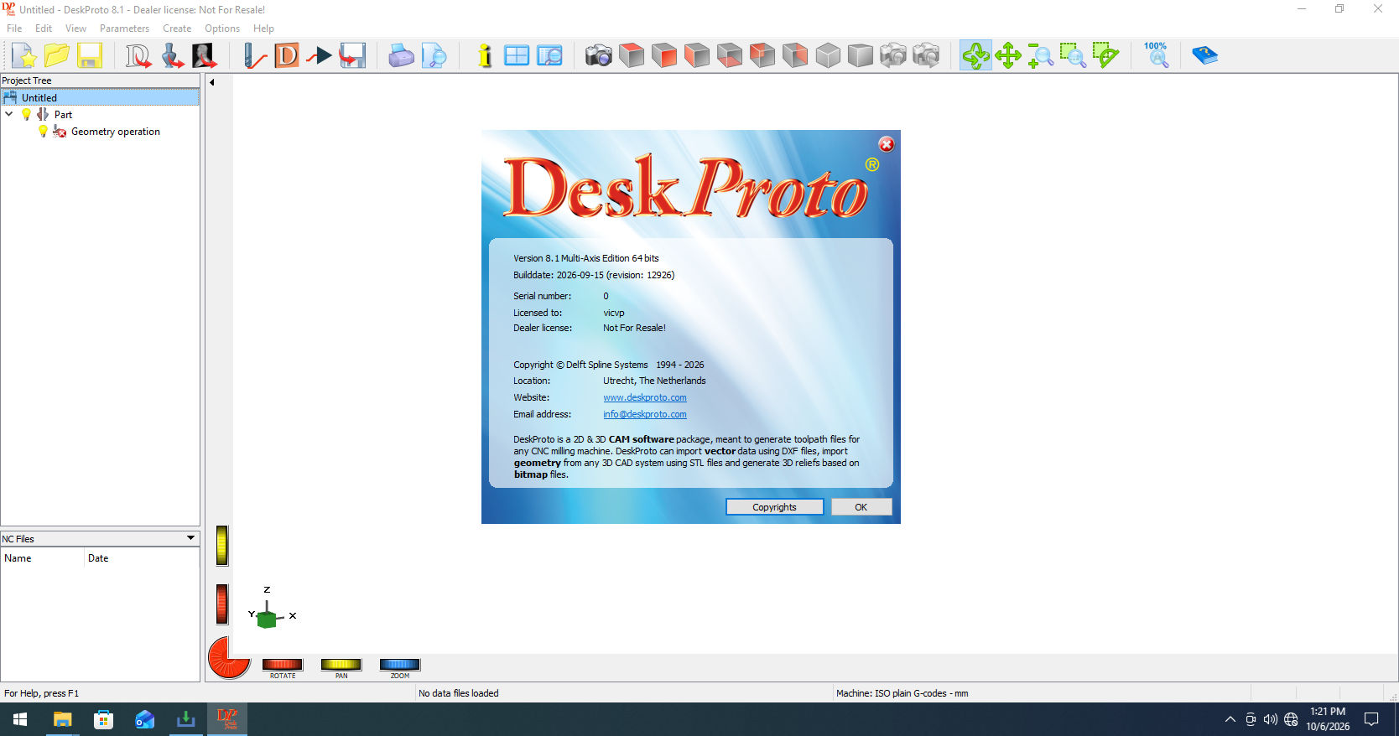Enable mouse pan with green four-arrow icon

[x=1008, y=56]
